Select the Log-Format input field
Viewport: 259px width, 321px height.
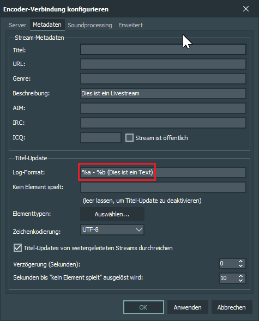point(163,172)
